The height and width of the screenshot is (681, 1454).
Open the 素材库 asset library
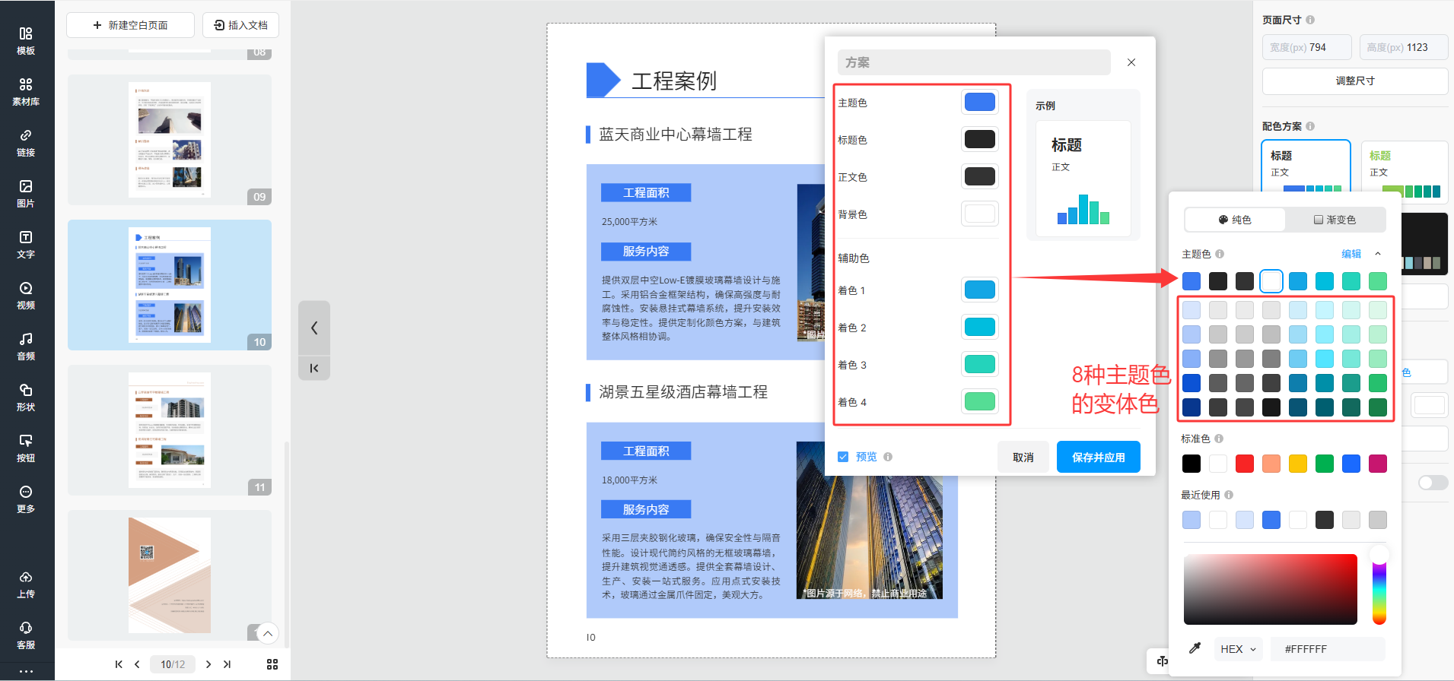(26, 91)
